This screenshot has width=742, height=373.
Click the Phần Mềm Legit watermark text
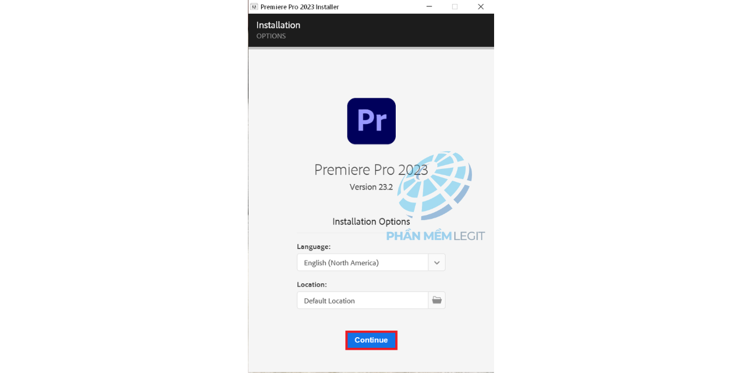(436, 236)
